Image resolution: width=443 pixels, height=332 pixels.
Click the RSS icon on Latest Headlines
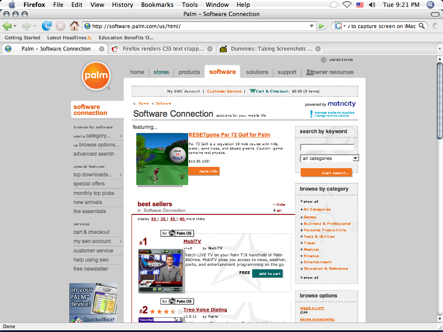click(89, 38)
